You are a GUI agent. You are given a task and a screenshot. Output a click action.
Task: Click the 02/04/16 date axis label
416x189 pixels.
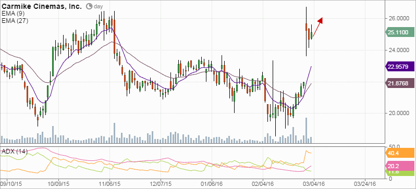pyautogui.click(x=263, y=183)
